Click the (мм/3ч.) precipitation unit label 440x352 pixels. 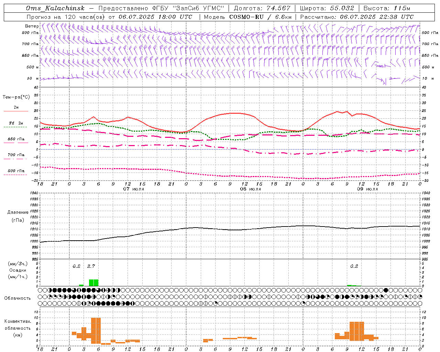tap(18, 264)
